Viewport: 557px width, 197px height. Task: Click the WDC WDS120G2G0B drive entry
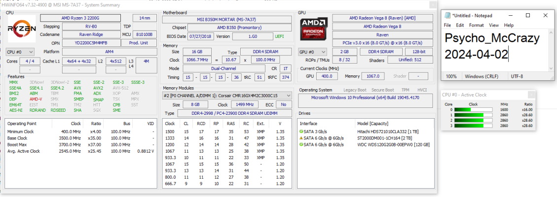click(x=365, y=145)
